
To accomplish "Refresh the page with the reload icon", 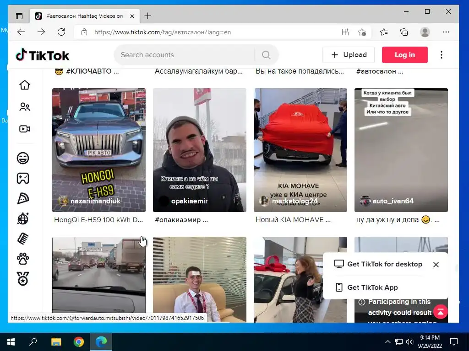I will tap(61, 32).
